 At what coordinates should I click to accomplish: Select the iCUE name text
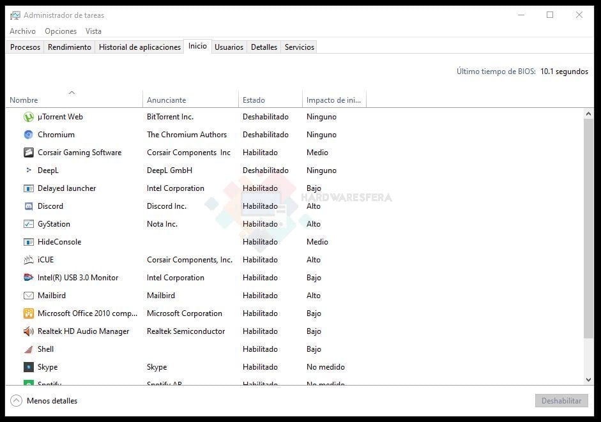point(45,260)
